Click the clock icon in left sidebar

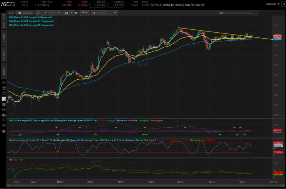point(3,104)
